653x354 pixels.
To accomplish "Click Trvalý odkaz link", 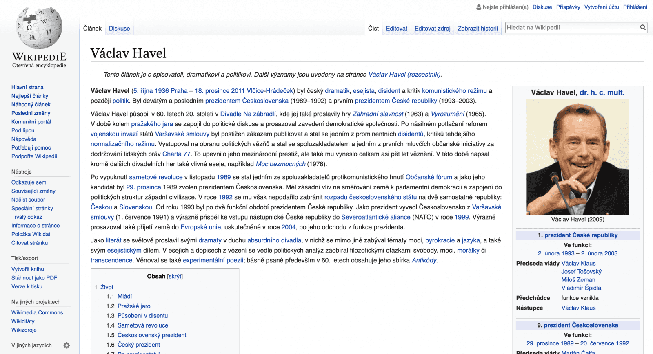I will tap(27, 217).
